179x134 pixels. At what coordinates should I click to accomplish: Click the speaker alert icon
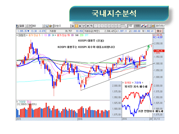[x=51, y=26]
